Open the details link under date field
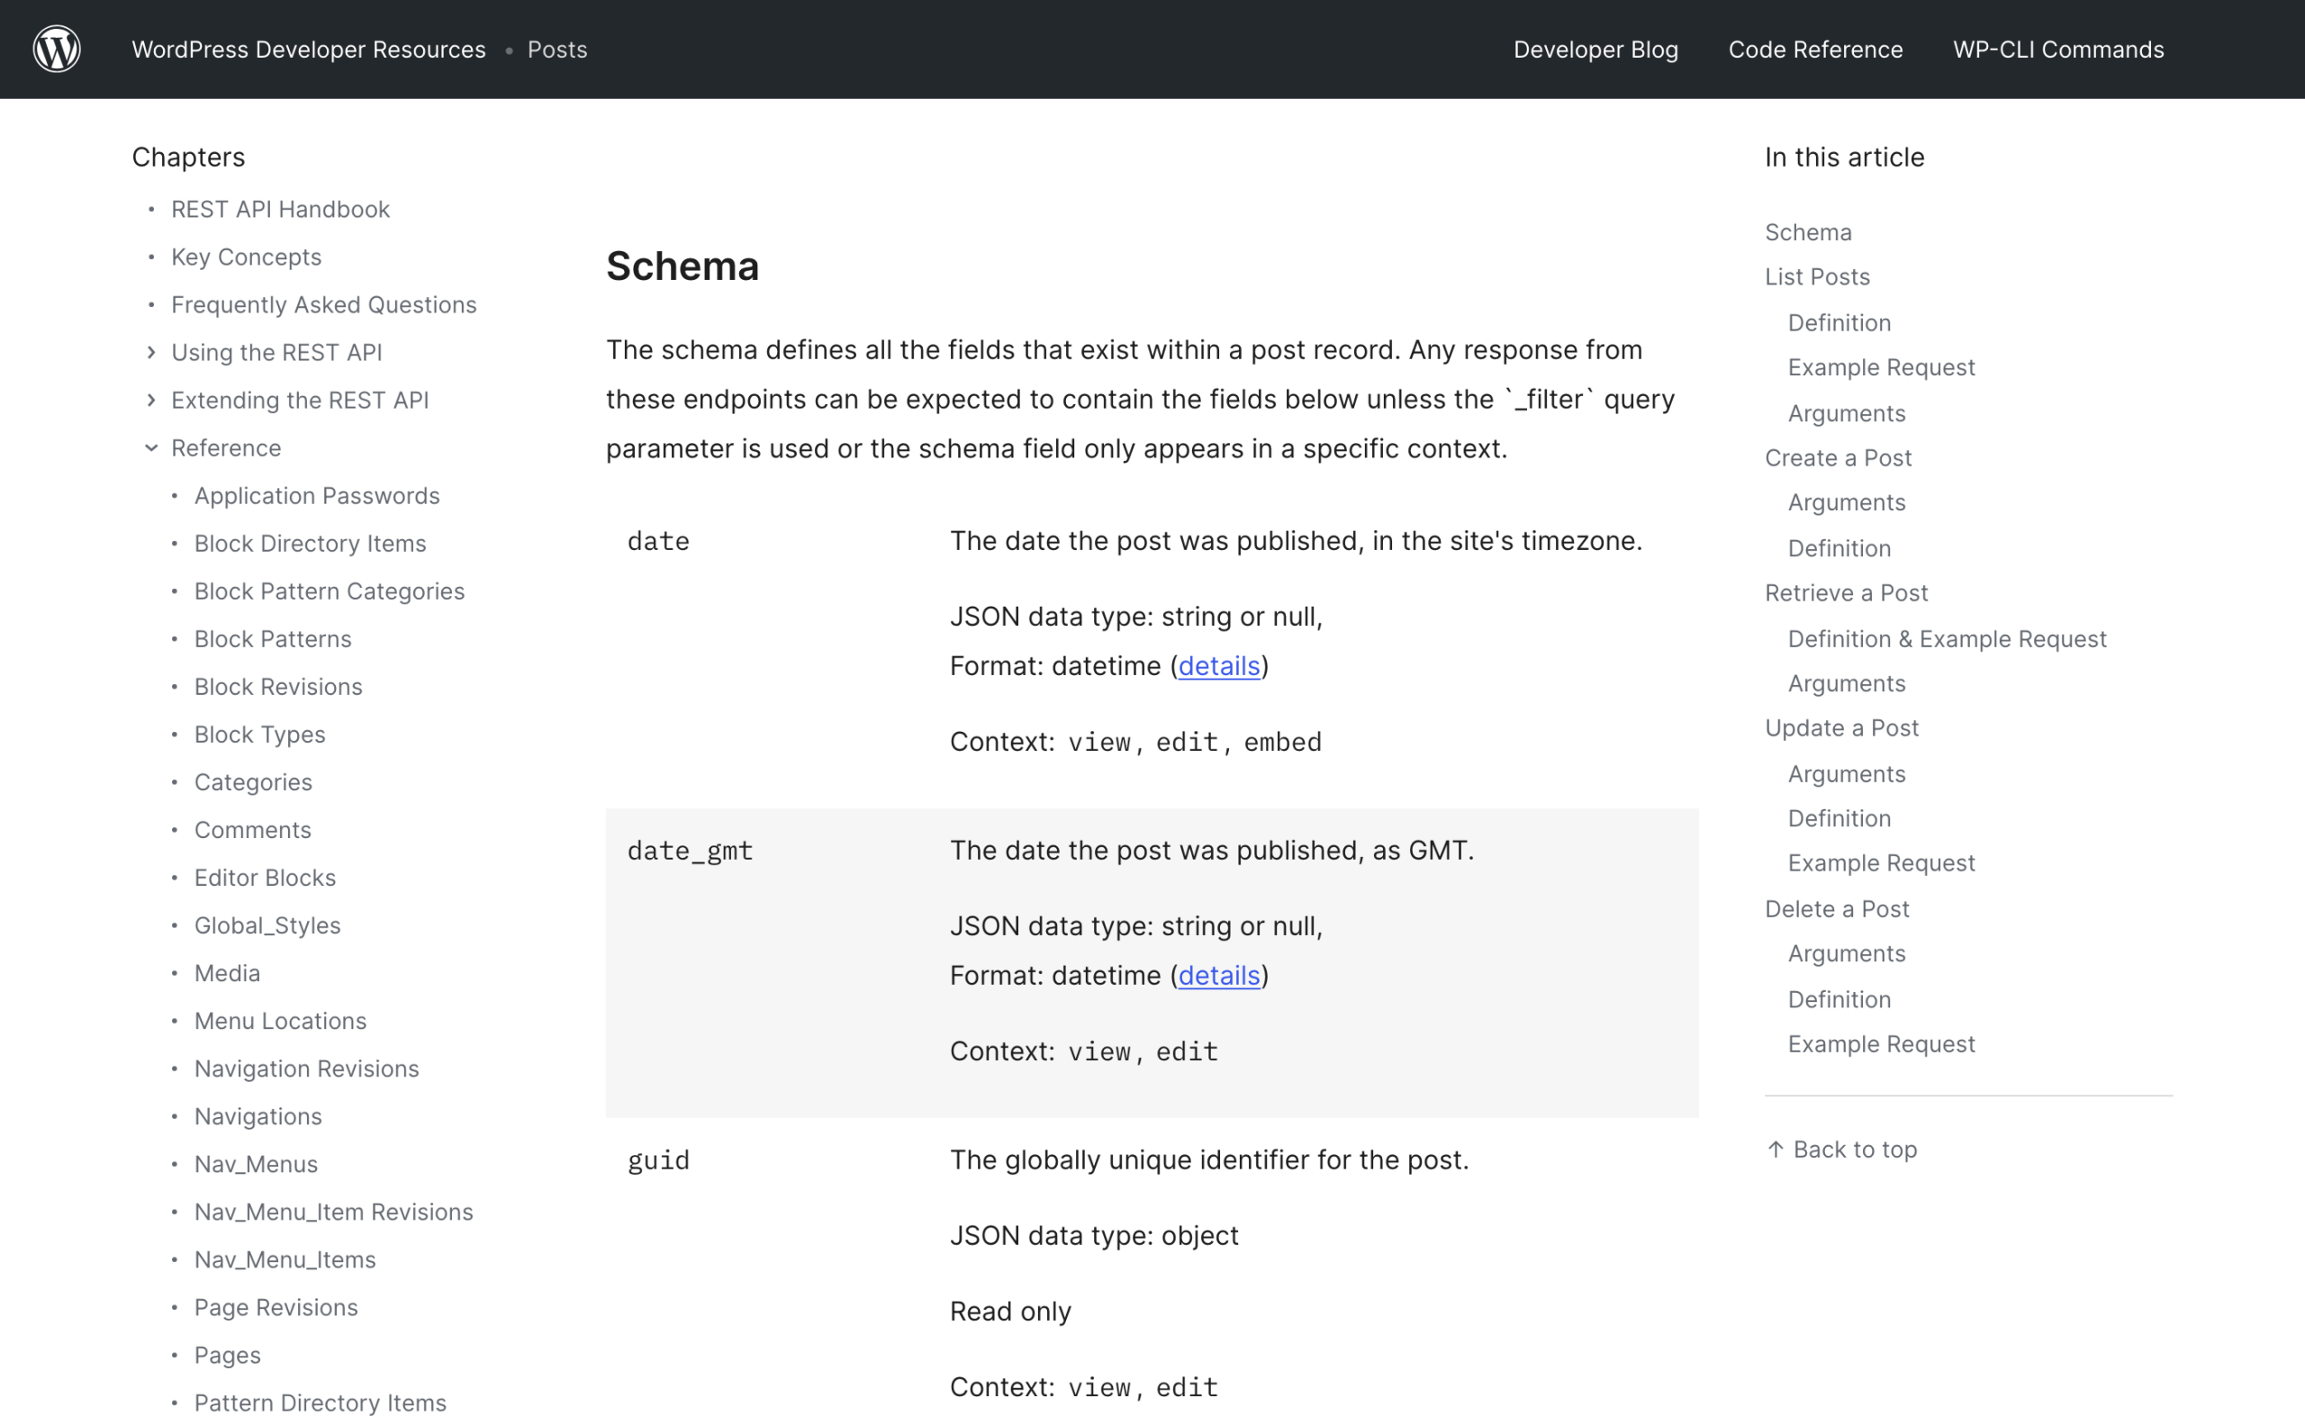 (x=1218, y=666)
